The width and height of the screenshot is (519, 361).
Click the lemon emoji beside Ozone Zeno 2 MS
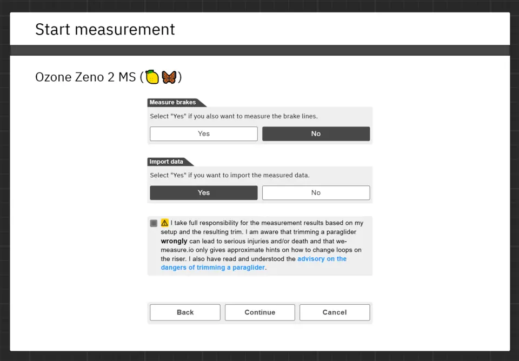tap(152, 77)
